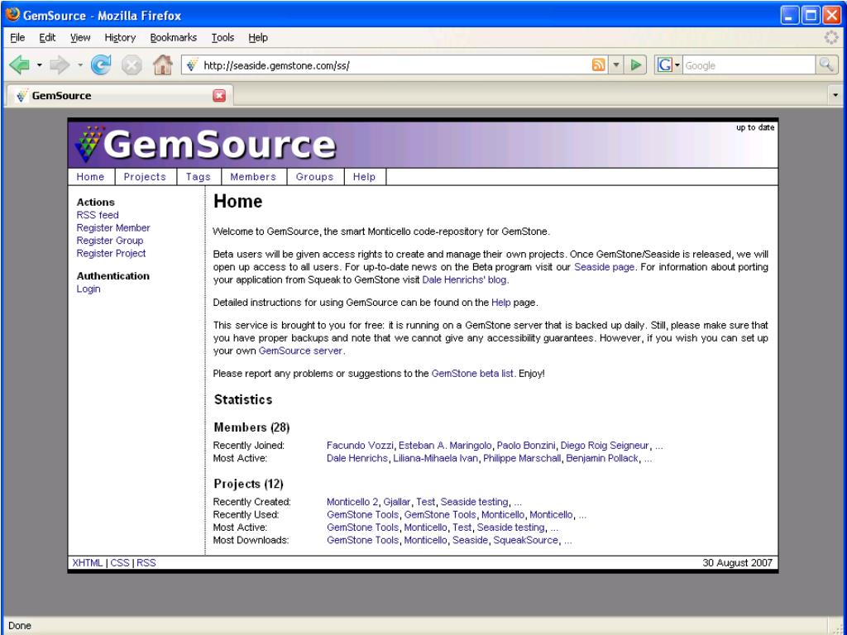Screen dimensions: 847x635
Task: Open the Gjallar project link
Action: 397,502
